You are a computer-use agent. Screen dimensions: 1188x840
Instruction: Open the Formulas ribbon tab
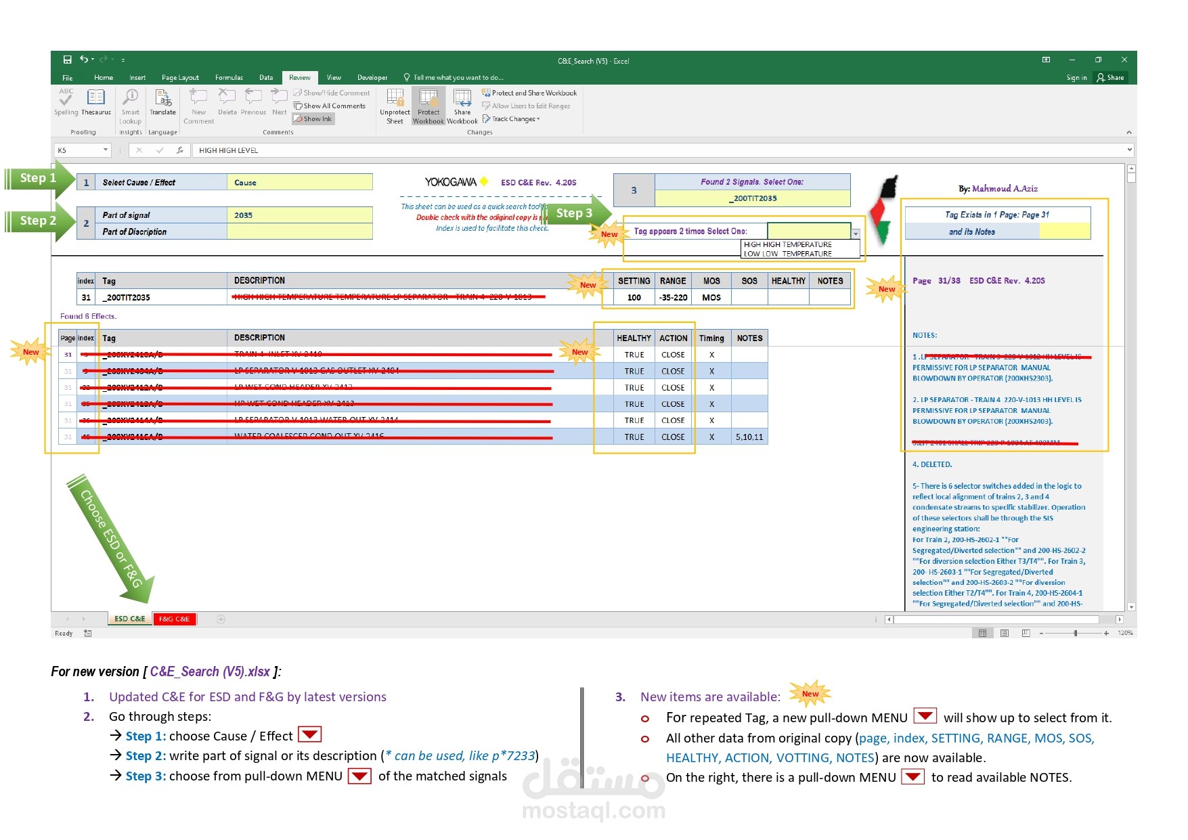click(x=229, y=77)
